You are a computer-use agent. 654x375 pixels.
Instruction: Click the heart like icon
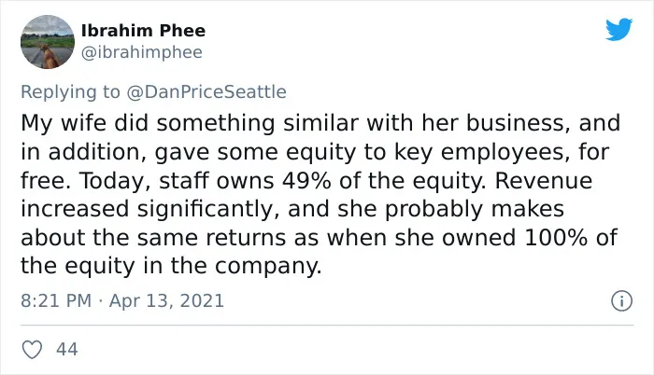32,349
